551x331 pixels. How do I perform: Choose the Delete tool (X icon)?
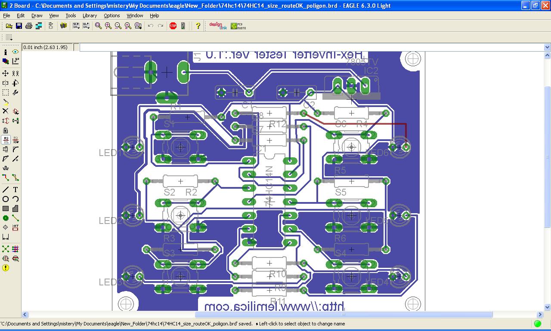[x=6, y=111]
